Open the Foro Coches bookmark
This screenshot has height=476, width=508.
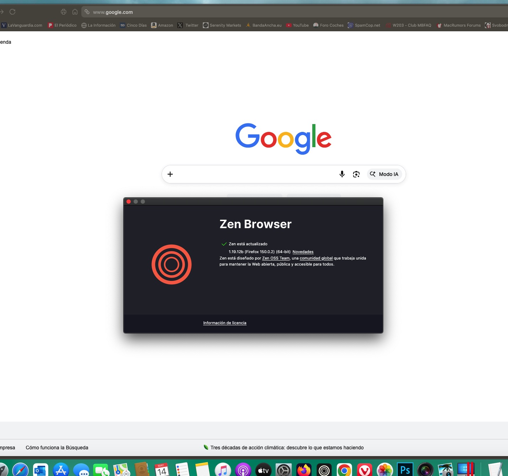point(328,25)
